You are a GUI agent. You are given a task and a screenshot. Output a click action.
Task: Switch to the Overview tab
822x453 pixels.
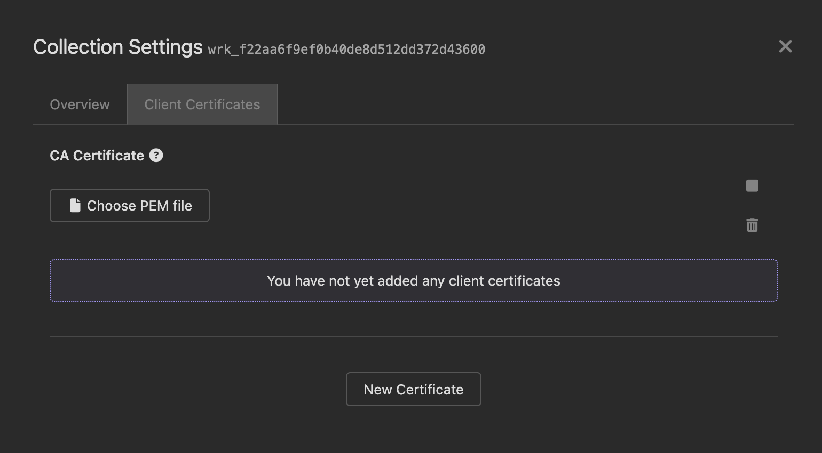(x=80, y=104)
